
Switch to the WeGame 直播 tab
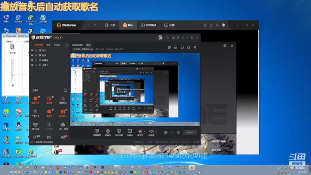(x=169, y=25)
